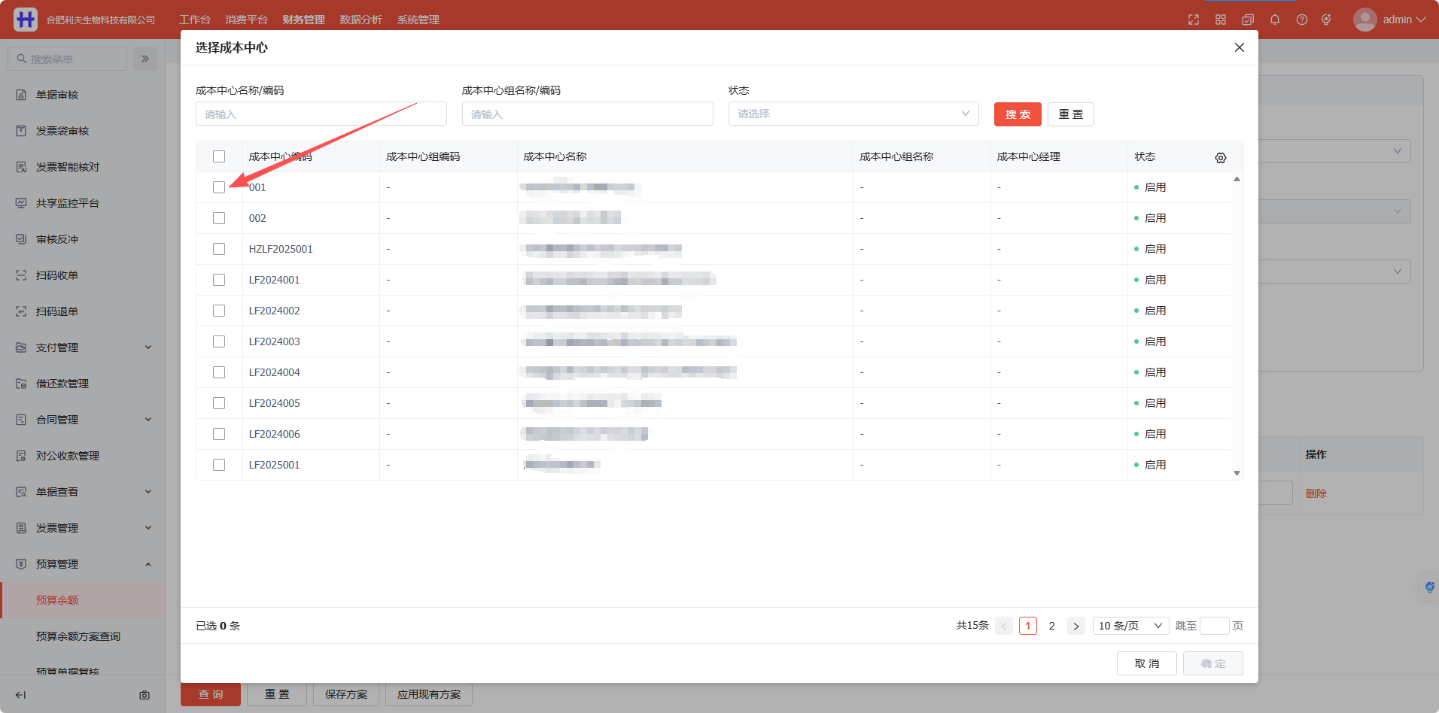Open the 消费平台 top menu
Viewport: 1439px width, 713px height.
(246, 20)
